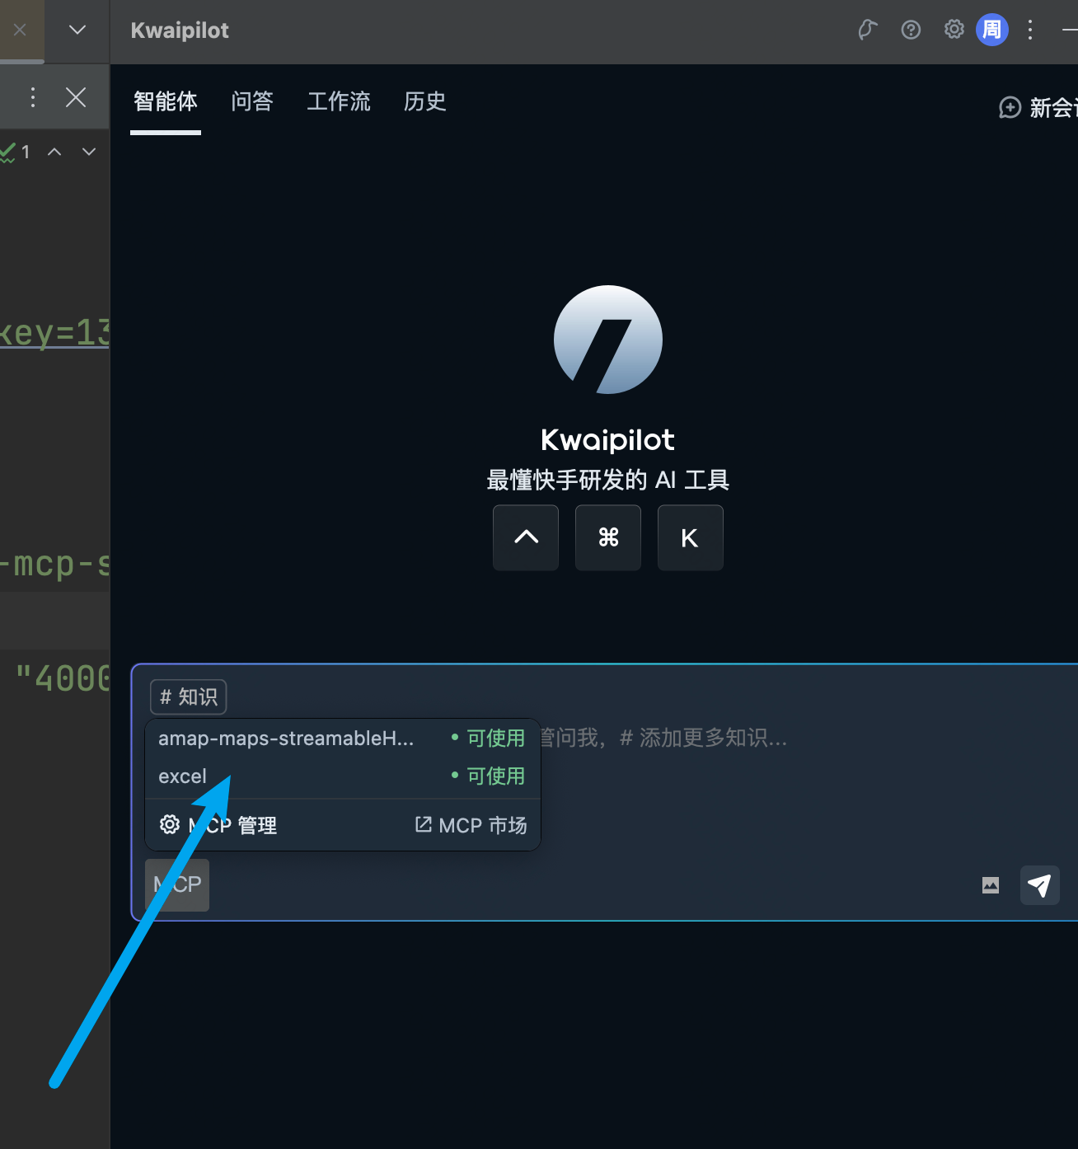1078x1149 pixels.
Task: Select amap-maps-streamableH... MCP server
Action: [x=343, y=738]
